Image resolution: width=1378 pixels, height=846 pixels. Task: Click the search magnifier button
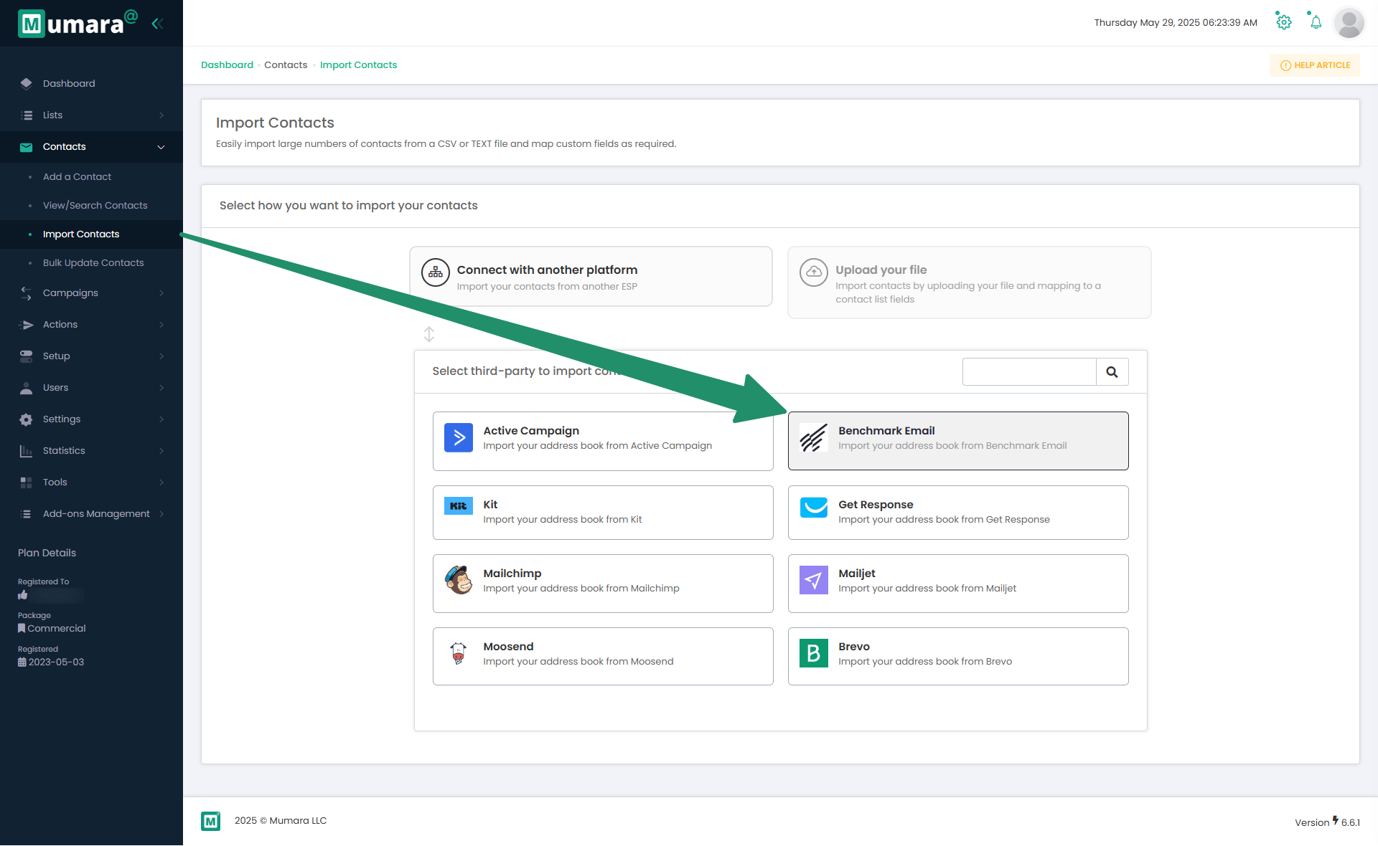(x=1112, y=372)
